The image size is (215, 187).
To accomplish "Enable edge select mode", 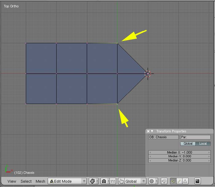I will [x=179, y=181].
